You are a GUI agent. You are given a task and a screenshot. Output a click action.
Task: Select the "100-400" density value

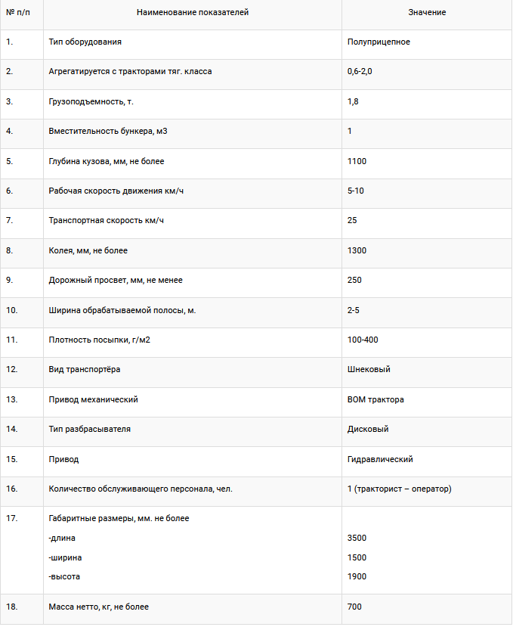coord(363,340)
